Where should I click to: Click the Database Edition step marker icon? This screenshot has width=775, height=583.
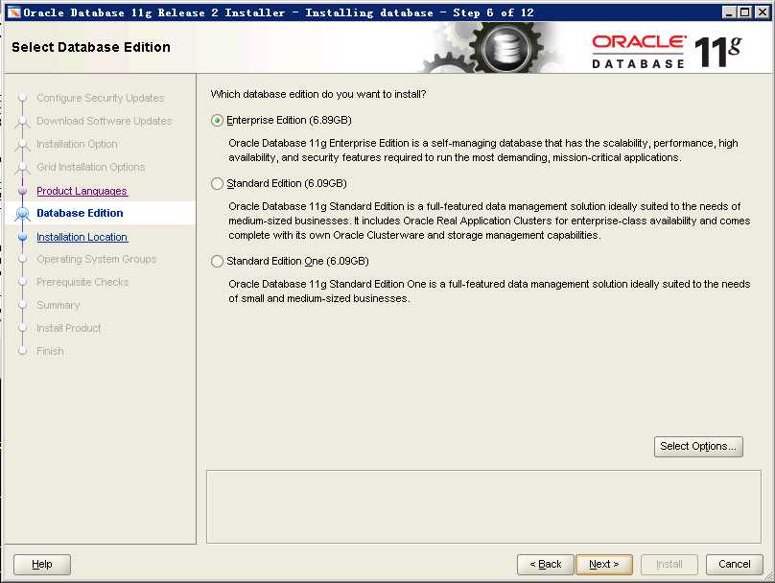point(22,214)
